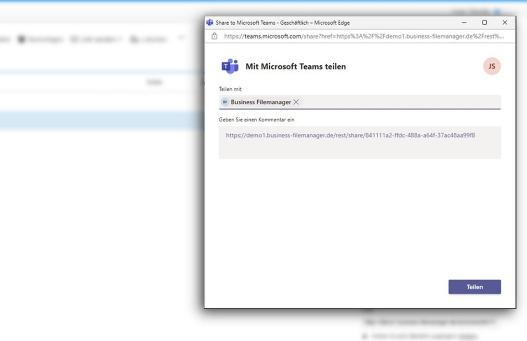The height and width of the screenshot is (341, 527).
Task: Open Berechtigungen in the background toolbar
Action: (x=40, y=39)
